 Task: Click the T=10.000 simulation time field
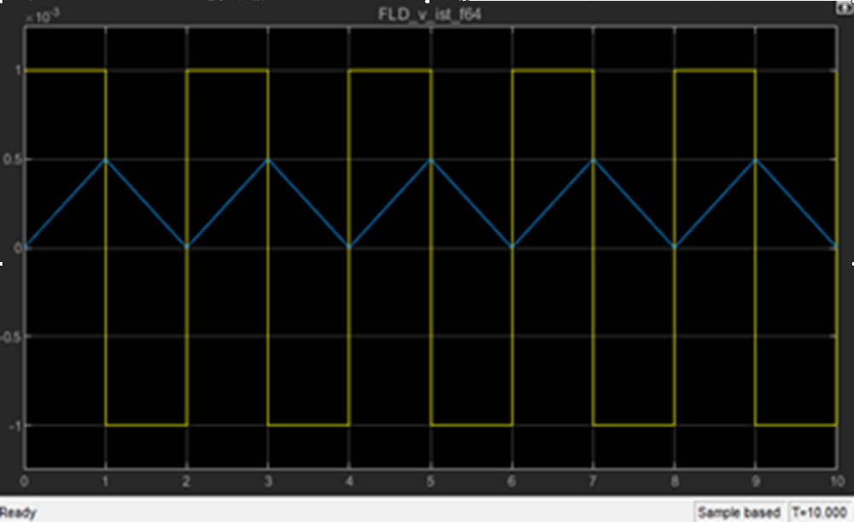click(820, 512)
